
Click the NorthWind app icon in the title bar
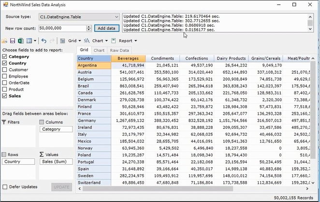5,4
